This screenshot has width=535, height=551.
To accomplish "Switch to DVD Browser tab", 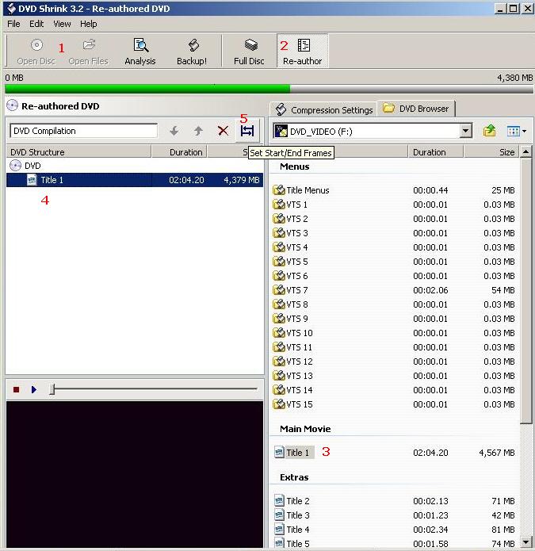I will (x=416, y=109).
